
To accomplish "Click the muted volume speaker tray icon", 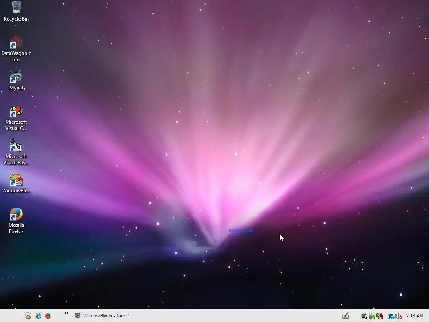I will (399, 316).
